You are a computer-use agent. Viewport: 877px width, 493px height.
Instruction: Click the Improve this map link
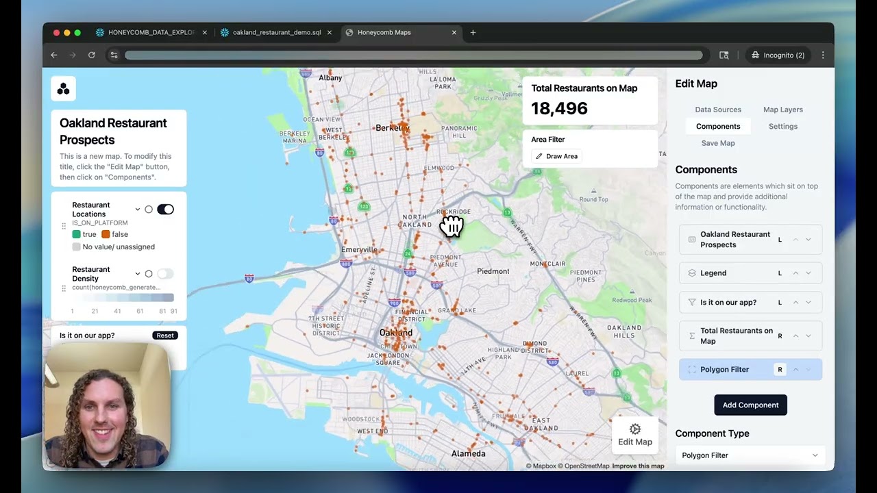coord(638,466)
